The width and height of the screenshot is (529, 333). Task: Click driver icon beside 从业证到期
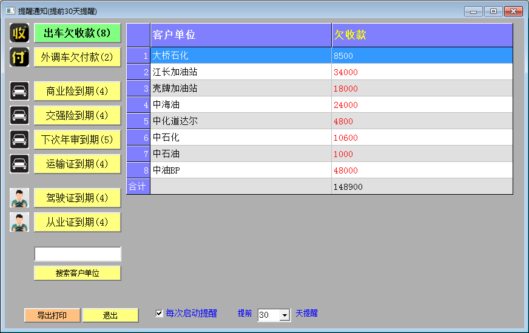click(x=19, y=222)
